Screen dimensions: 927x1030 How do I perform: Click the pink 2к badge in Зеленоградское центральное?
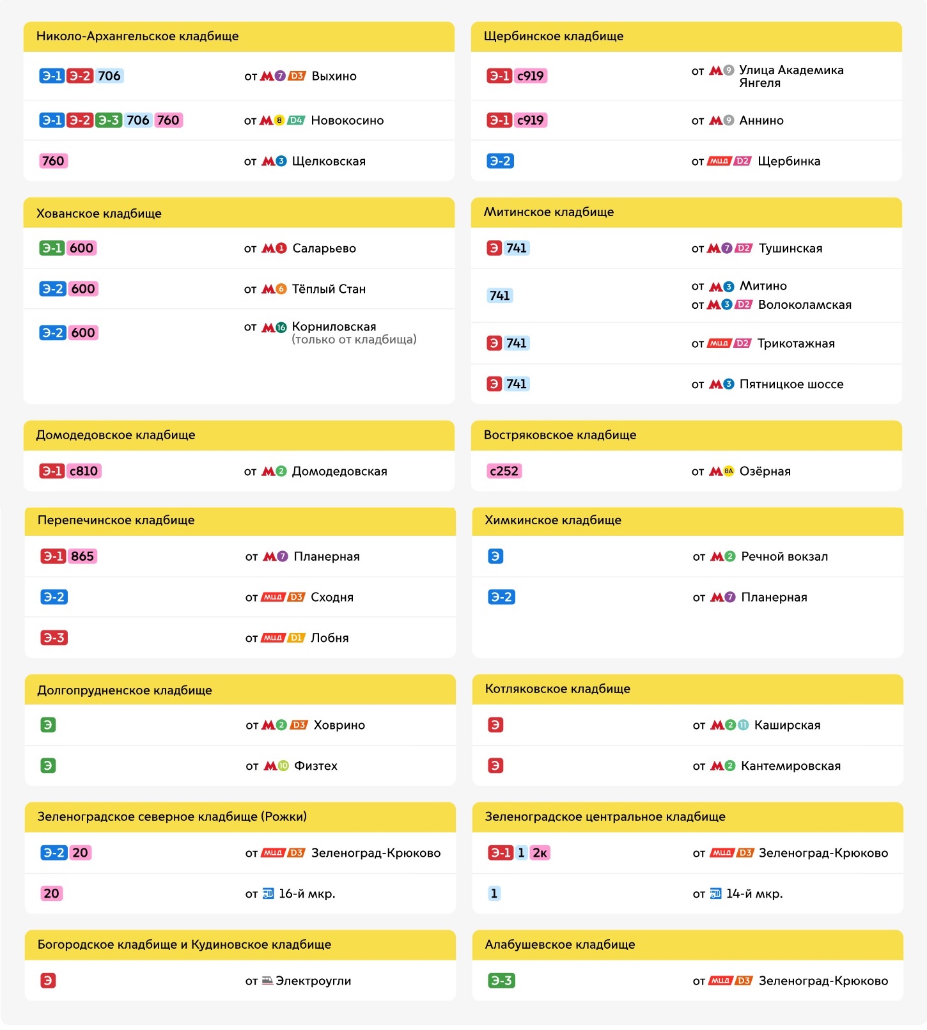(x=540, y=853)
